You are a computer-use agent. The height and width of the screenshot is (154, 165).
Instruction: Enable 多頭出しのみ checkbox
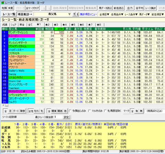(70, 111)
